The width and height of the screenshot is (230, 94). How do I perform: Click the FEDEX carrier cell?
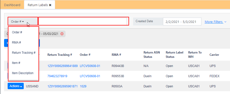coord(215,76)
